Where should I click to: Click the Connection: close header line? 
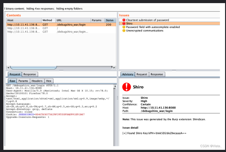[x=19, y=112]
